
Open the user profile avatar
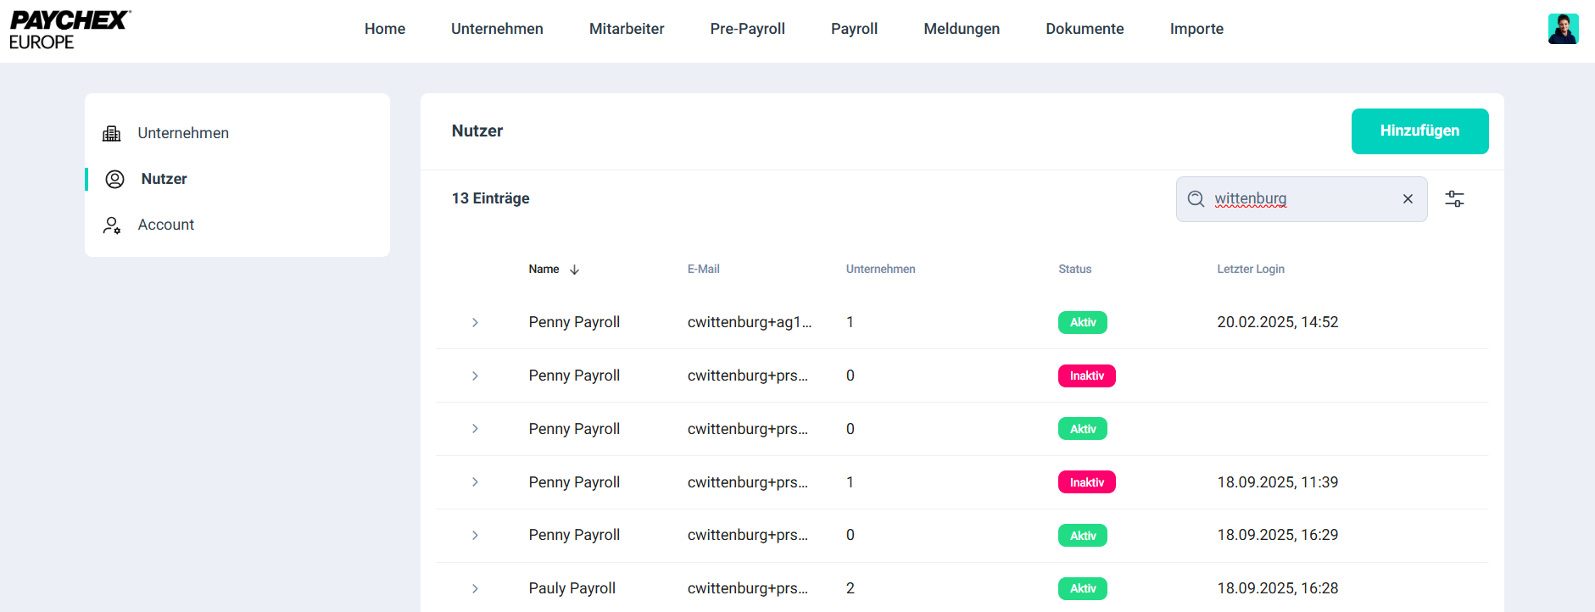pos(1562,29)
